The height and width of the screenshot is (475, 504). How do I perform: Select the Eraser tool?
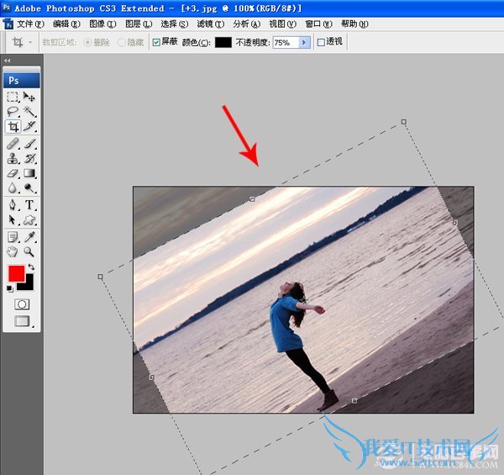pyautogui.click(x=13, y=173)
